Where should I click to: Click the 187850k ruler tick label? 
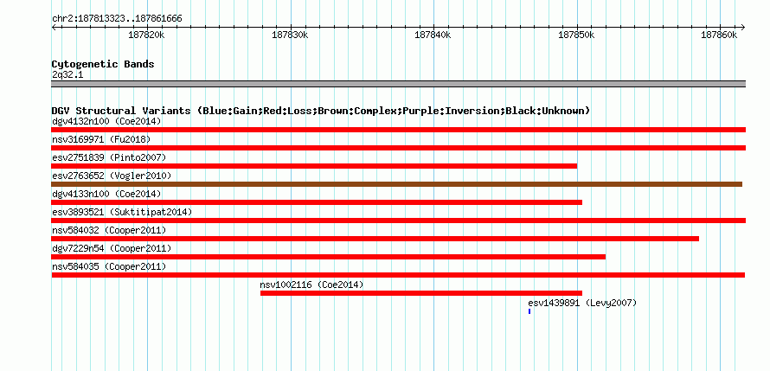(576, 35)
